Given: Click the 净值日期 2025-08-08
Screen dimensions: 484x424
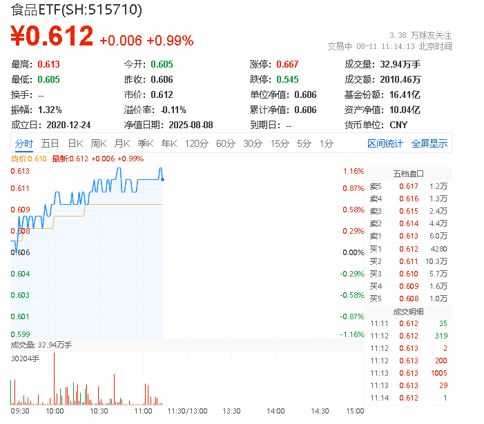Looking at the screenshot, I should [191, 125].
